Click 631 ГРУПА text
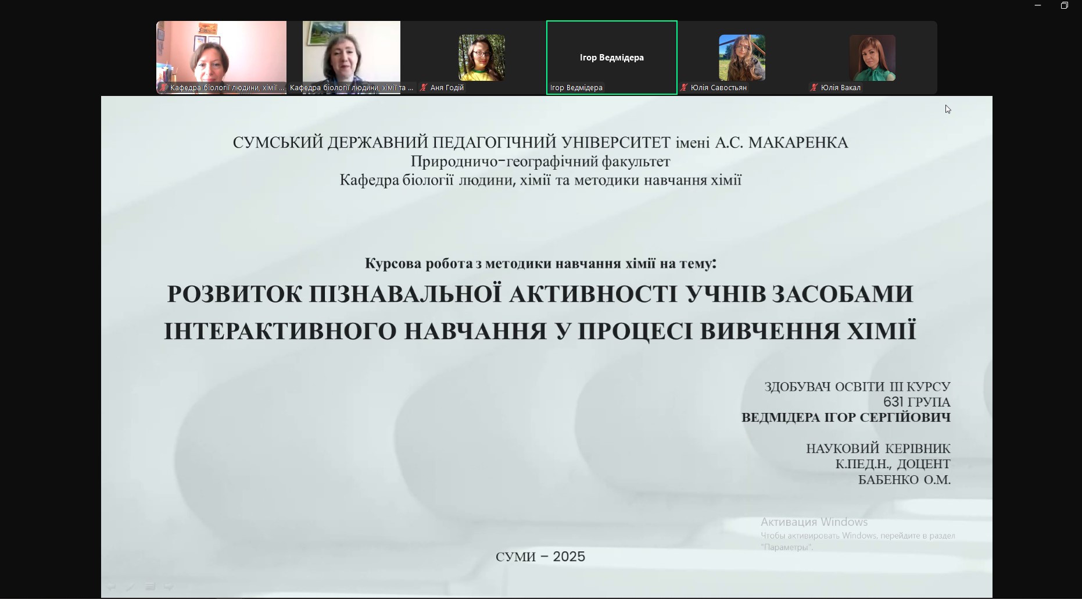The height and width of the screenshot is (599, 1082). (917, 402)
